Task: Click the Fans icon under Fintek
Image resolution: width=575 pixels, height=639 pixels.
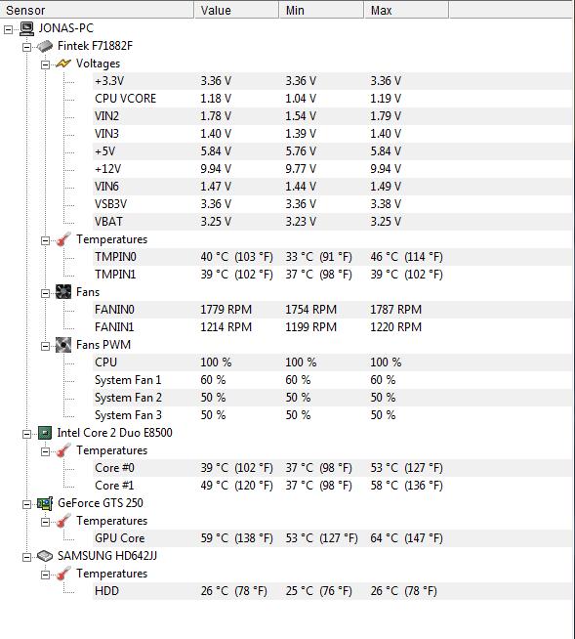Action: [63, 292]
